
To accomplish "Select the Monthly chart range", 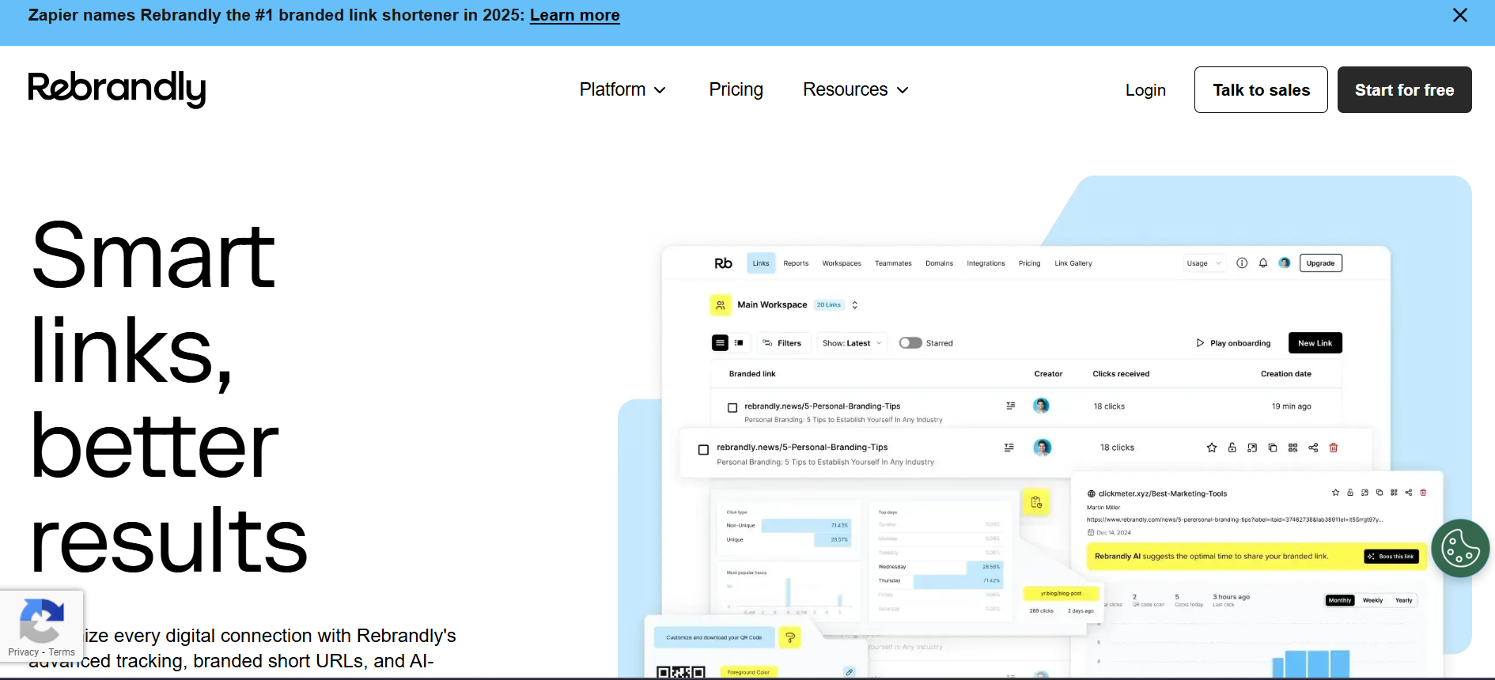I will tap(1340, 600).
